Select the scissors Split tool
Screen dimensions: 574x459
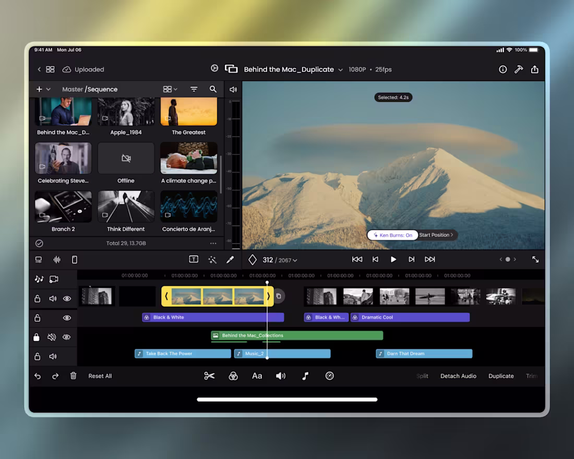pyautogui.click(x=209, y=376)
